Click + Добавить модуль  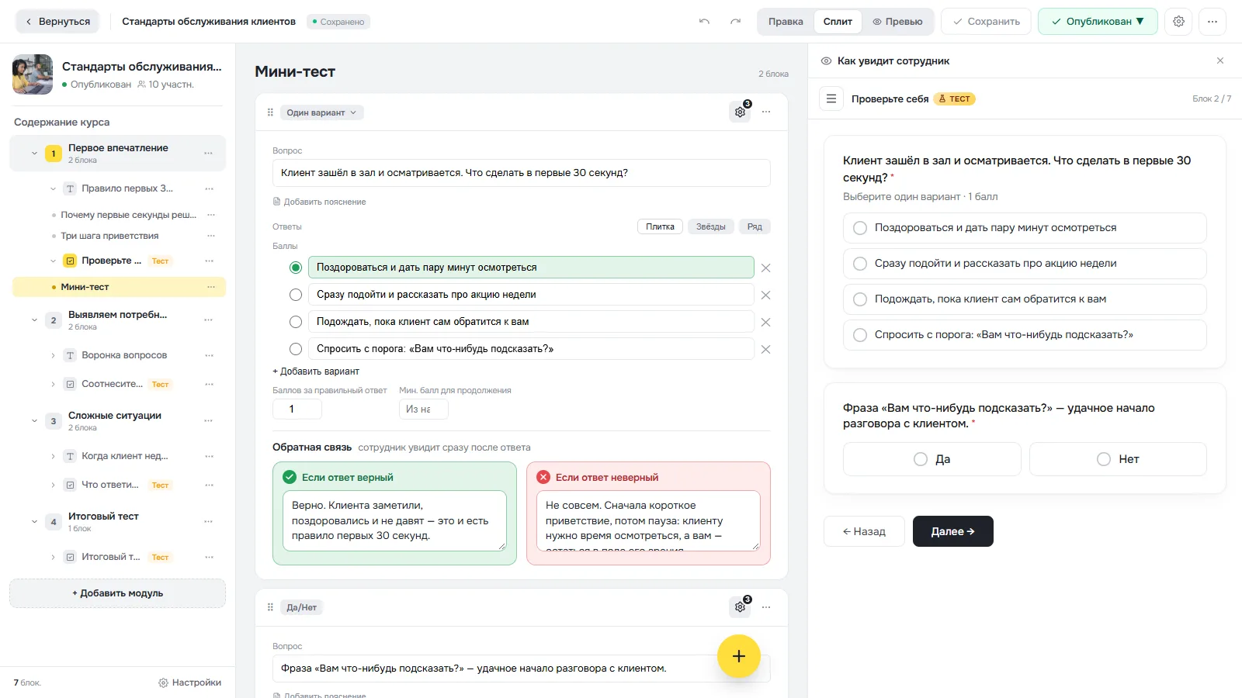pos(117,593)
